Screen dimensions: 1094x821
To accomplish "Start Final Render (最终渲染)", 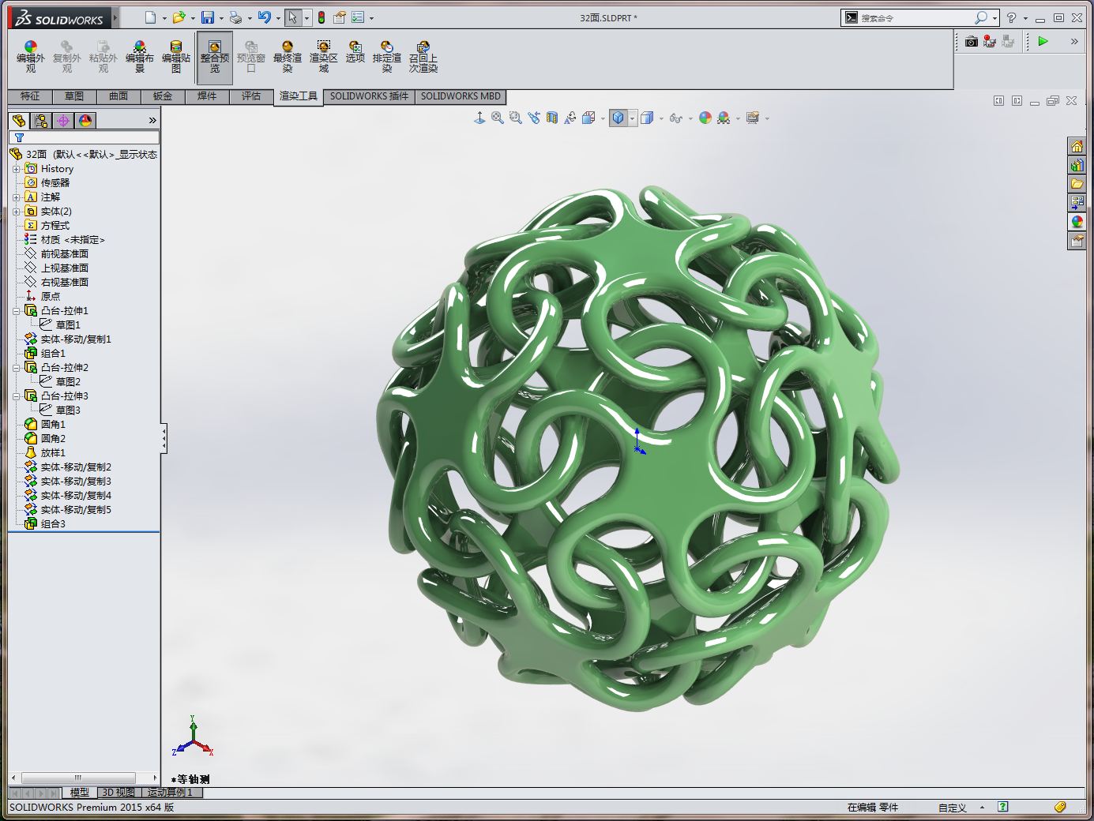I will click(288, 57).
